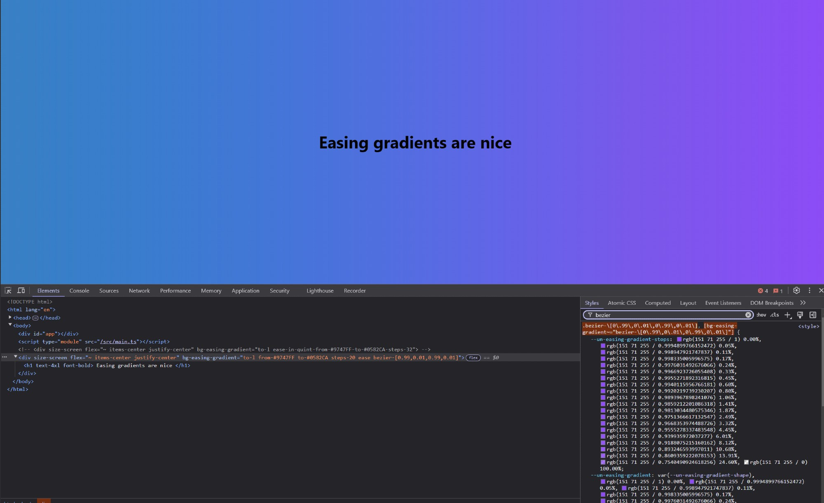Toggle the device toolbar icon
The height and width of the screenshot is (503, 824).
21,291
